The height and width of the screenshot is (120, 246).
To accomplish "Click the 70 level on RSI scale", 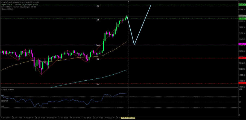I will click(x=240, y=96).
